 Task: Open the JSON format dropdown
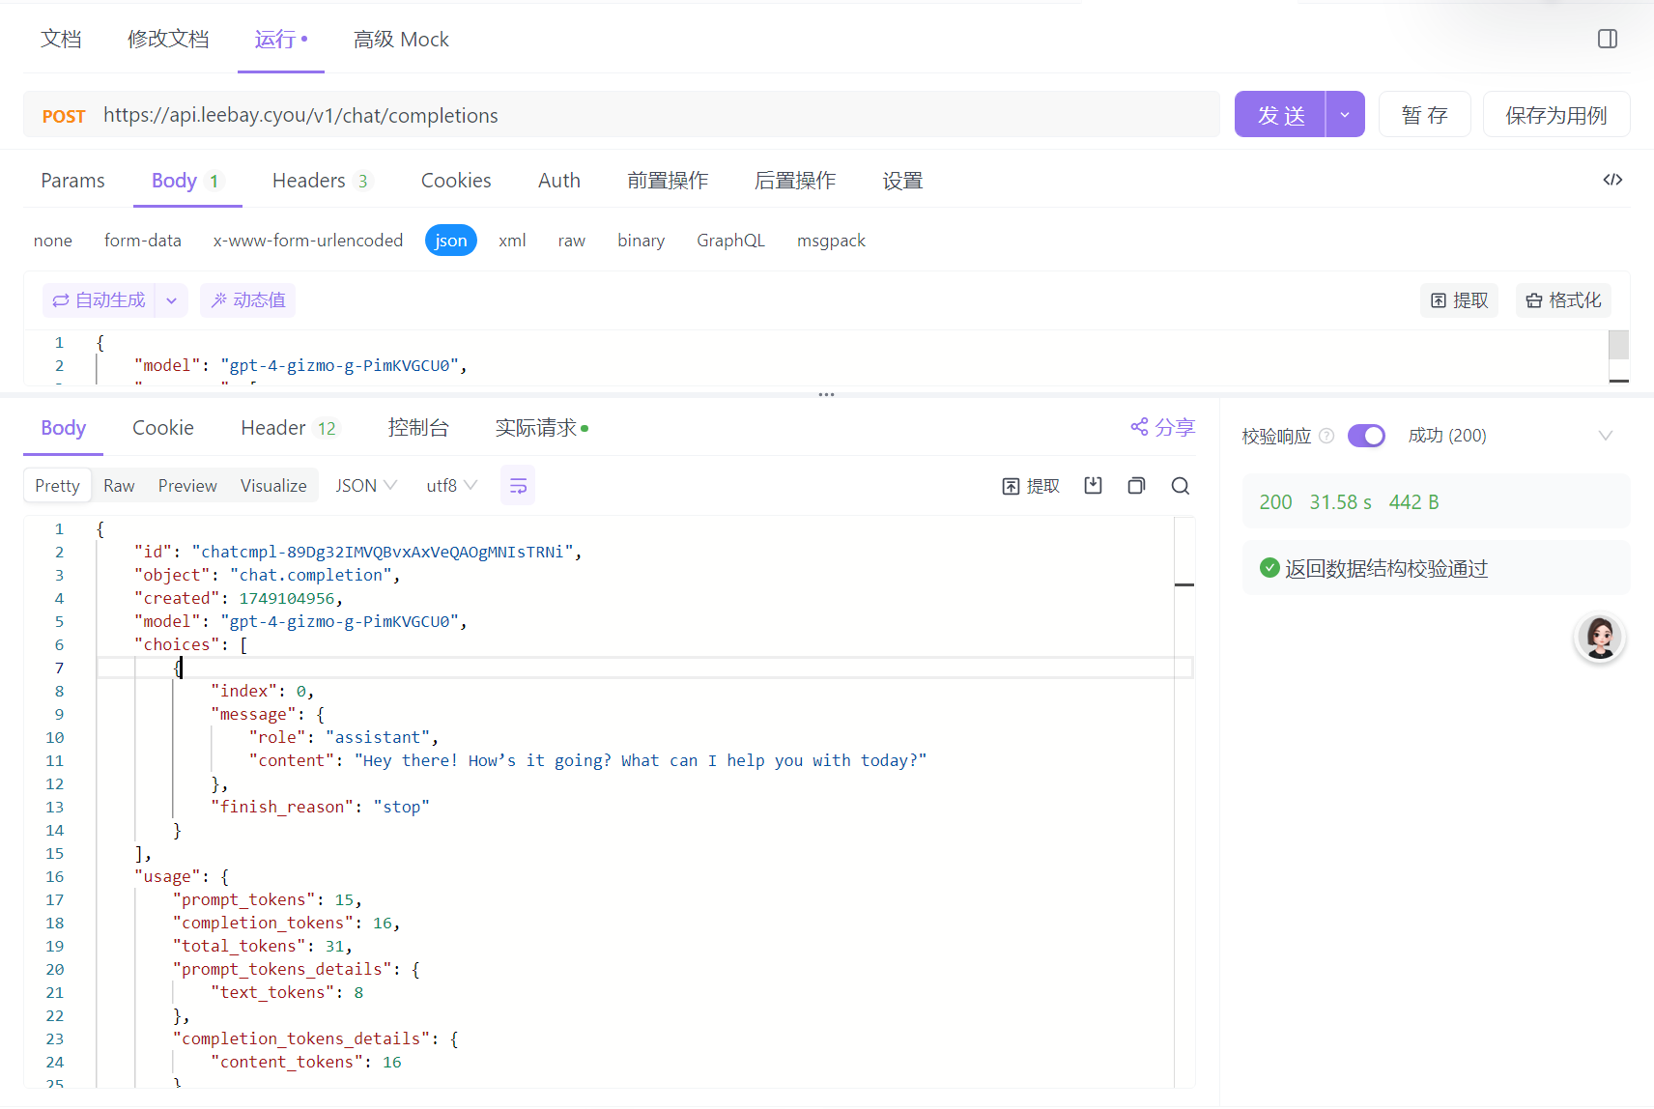pos(366,486)
